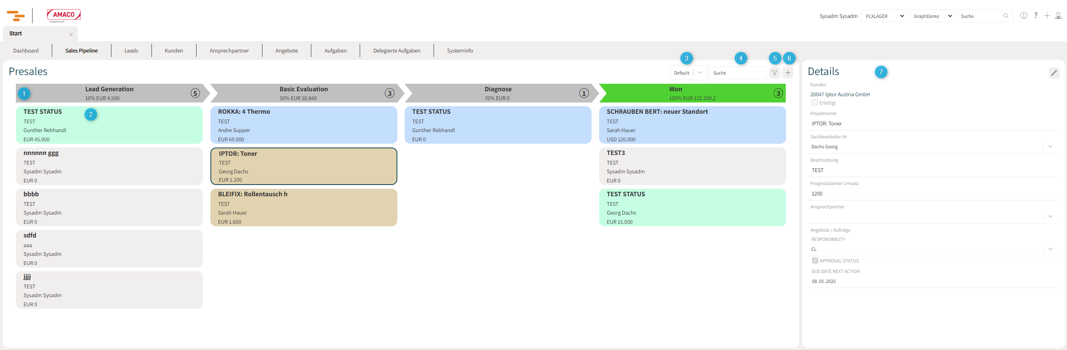The image size is (1067, 350).
Task: Click the plus icon beside the pipeline filter
Action: (x=788, y=73)
